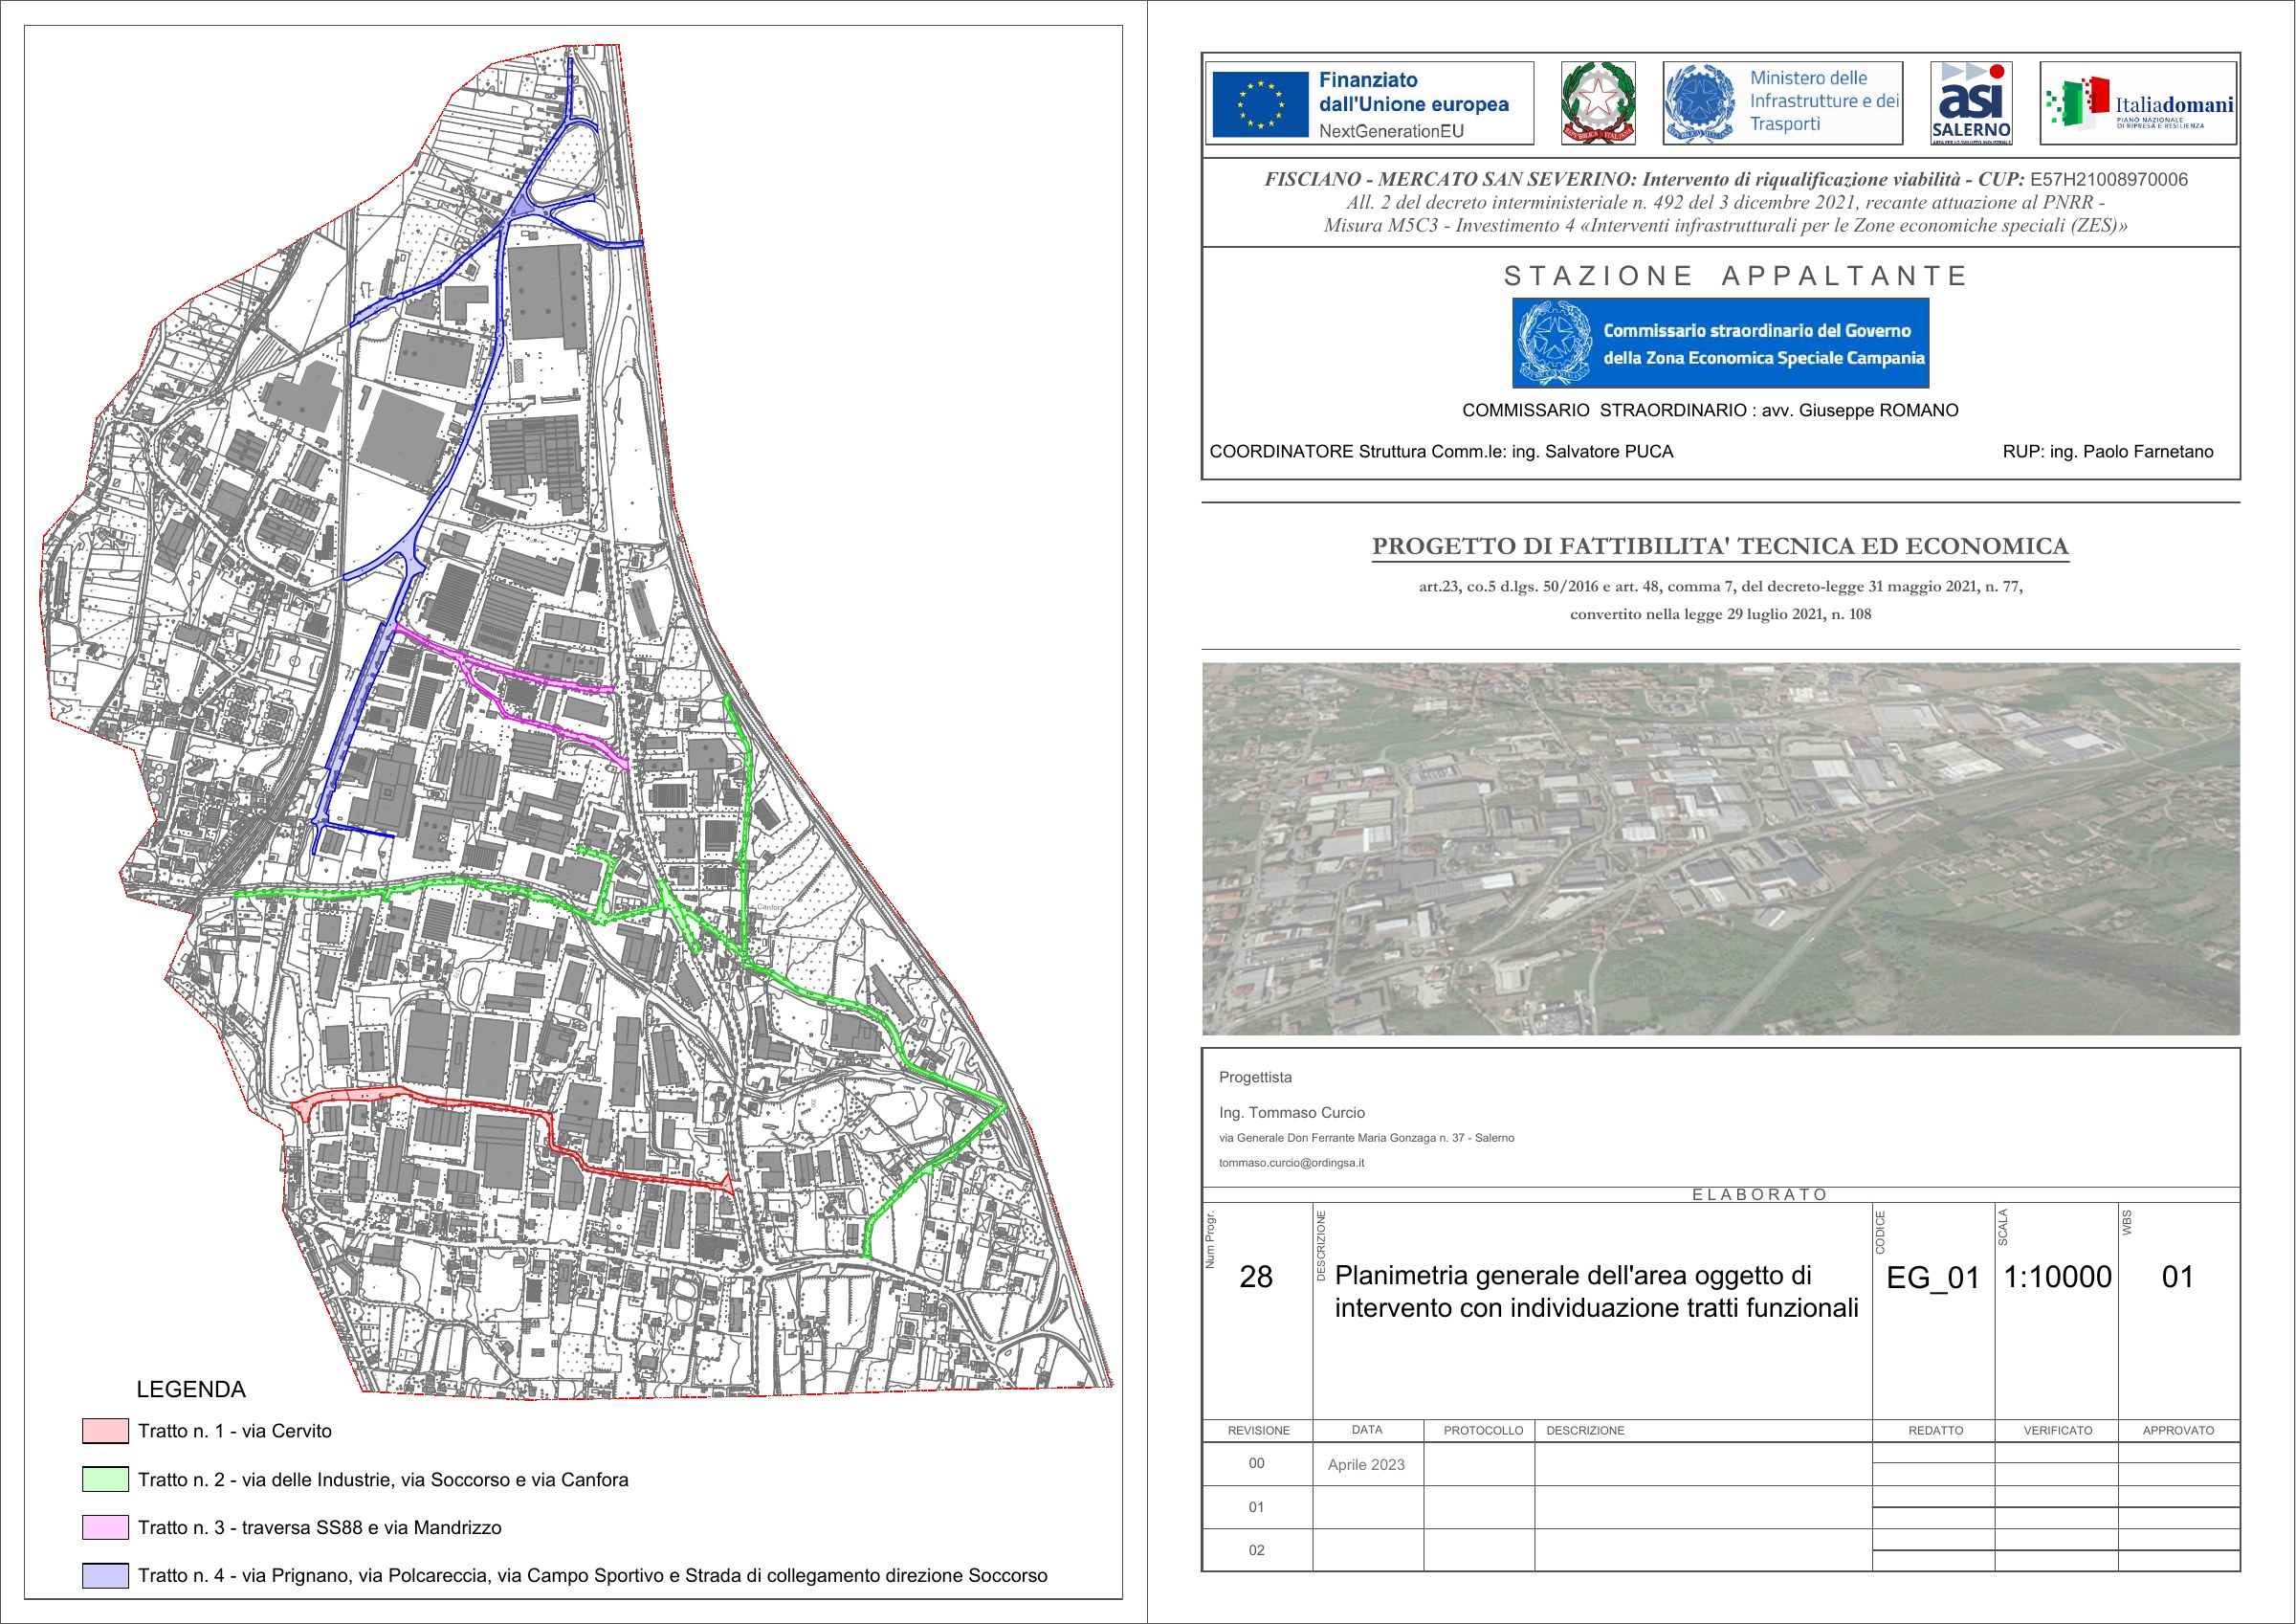The image size is (2296, 1624).
Task: Click the scale value '1:10000'
Action: [x=2057, y=1277]
